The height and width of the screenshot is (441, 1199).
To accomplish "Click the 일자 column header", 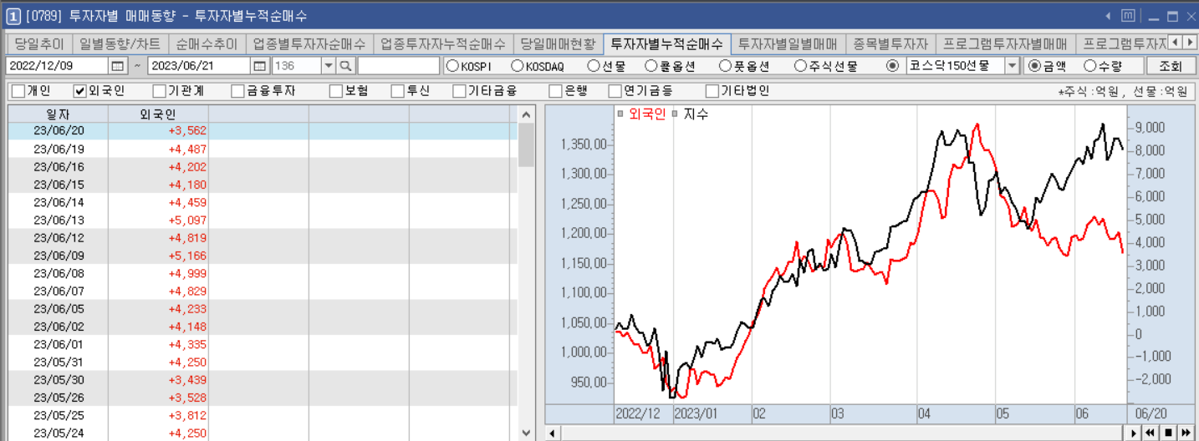I will tap(58, 114).
